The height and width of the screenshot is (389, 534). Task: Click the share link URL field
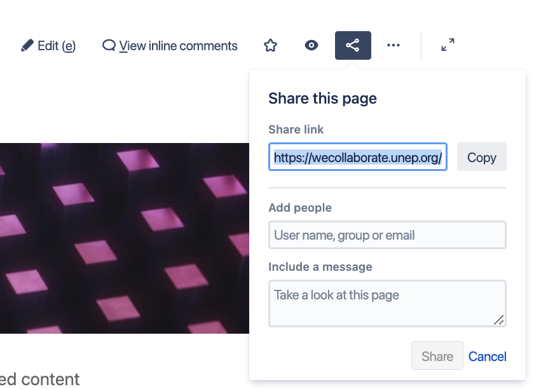click(357, 157)
